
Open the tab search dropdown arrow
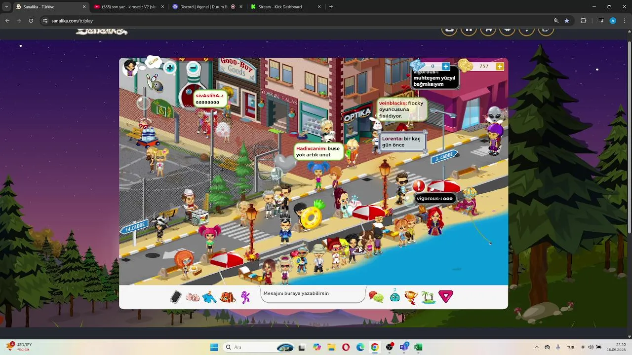coord(6,7)
